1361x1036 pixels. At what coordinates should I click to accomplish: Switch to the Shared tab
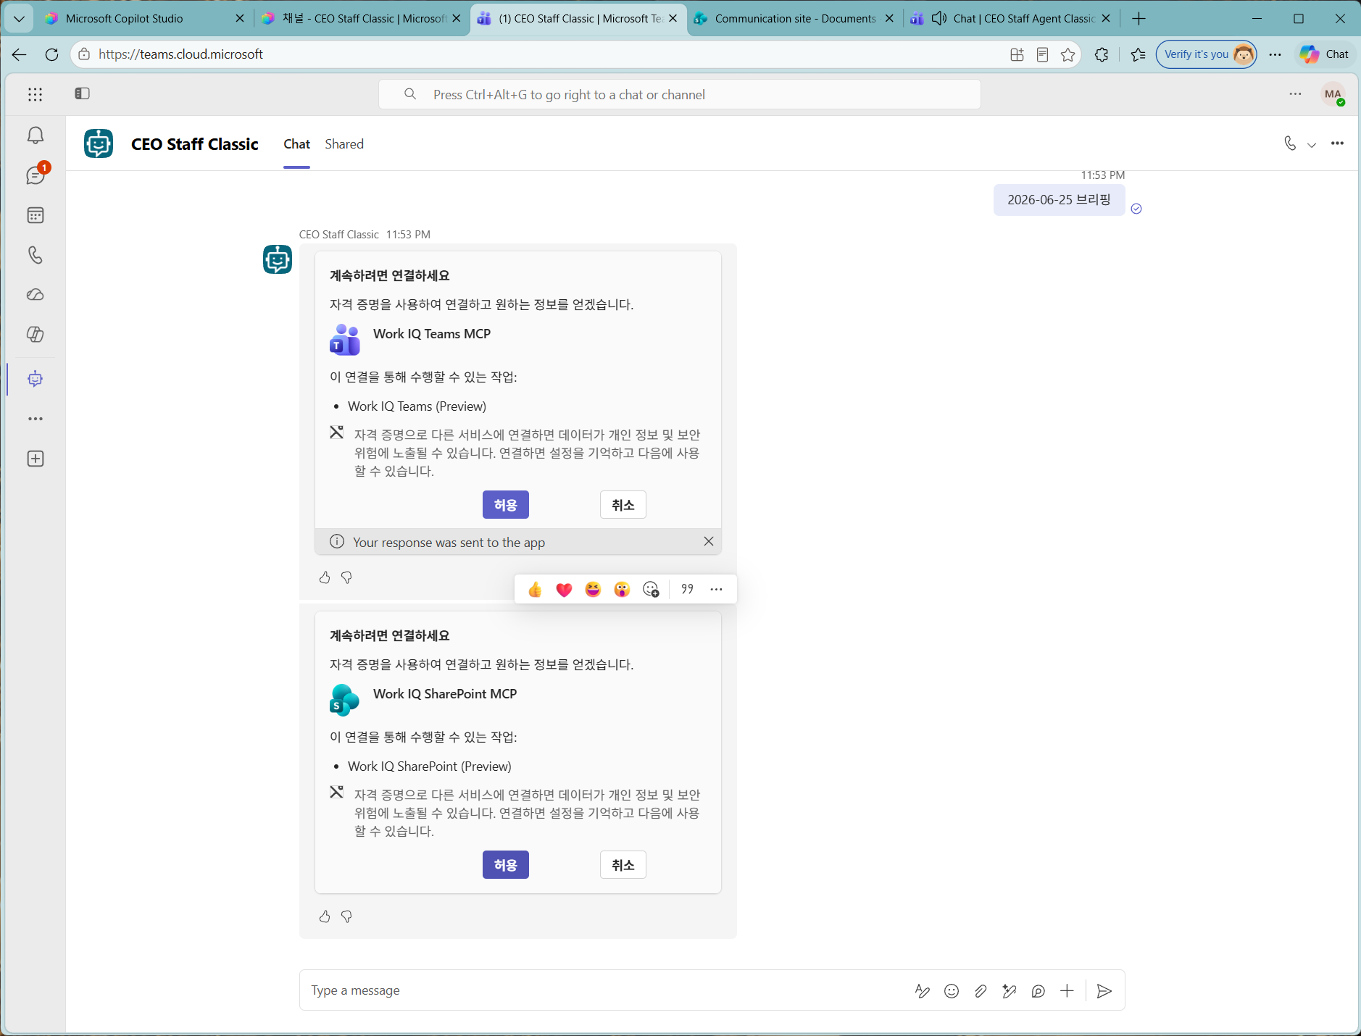(344, 144)
